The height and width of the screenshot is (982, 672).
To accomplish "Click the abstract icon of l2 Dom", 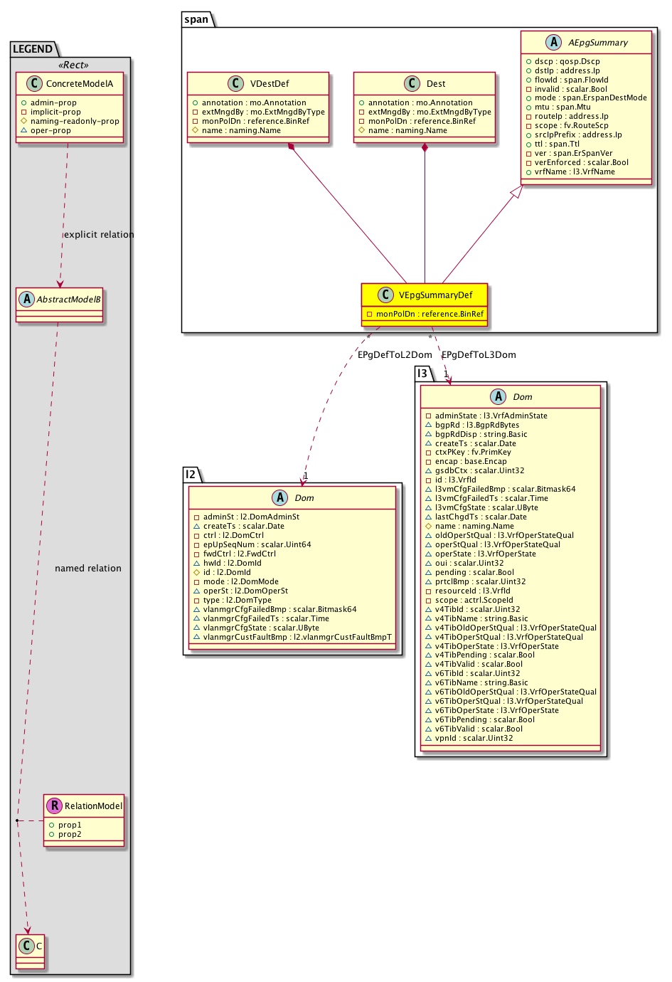I will click(279, 497).
